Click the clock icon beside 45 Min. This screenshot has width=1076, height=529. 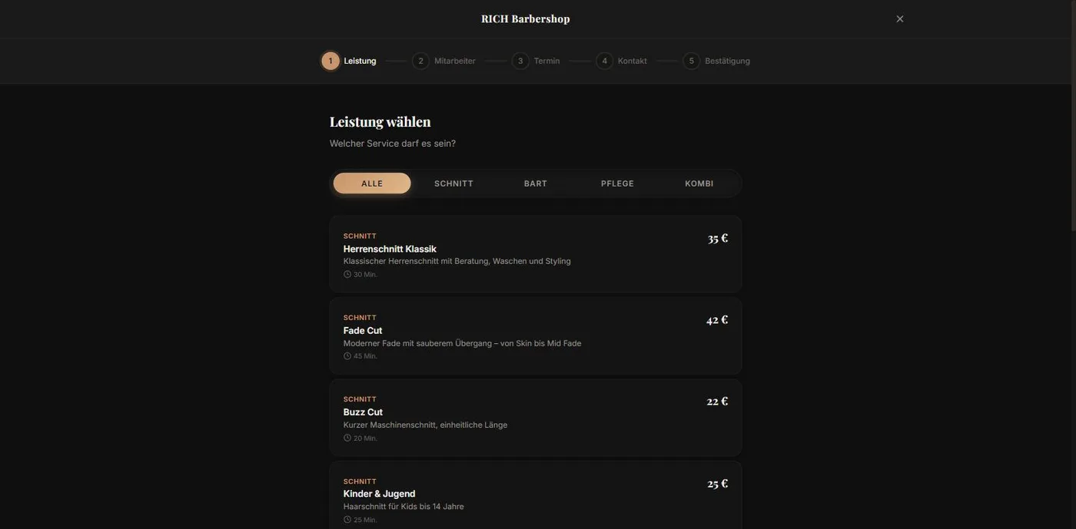[347, 356]
